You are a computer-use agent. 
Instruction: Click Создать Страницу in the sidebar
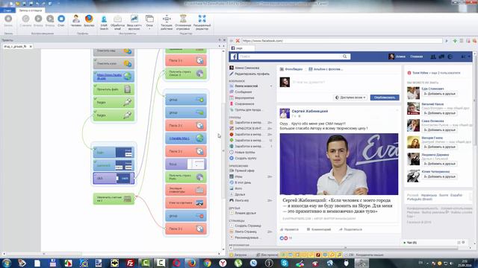click(248, 226)
